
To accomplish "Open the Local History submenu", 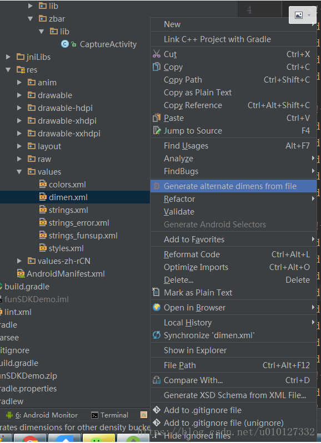I will [x=233, y=323].
